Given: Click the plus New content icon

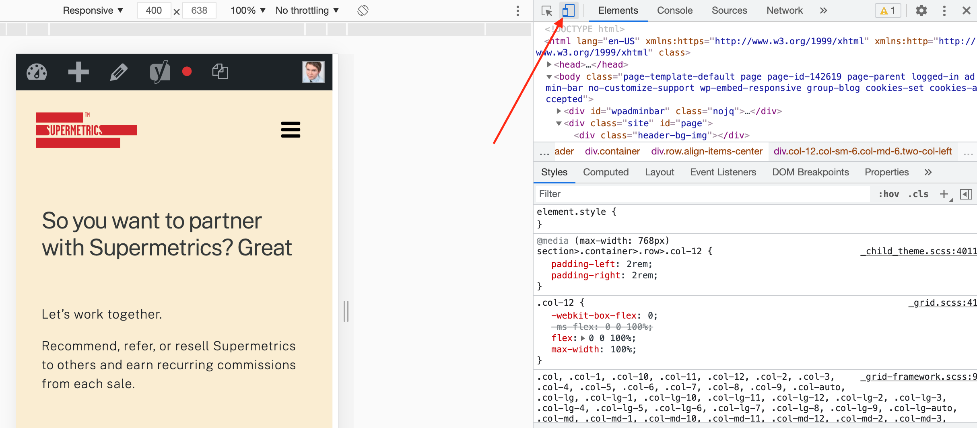Looking at the screenshot, I should click(78, 72).
